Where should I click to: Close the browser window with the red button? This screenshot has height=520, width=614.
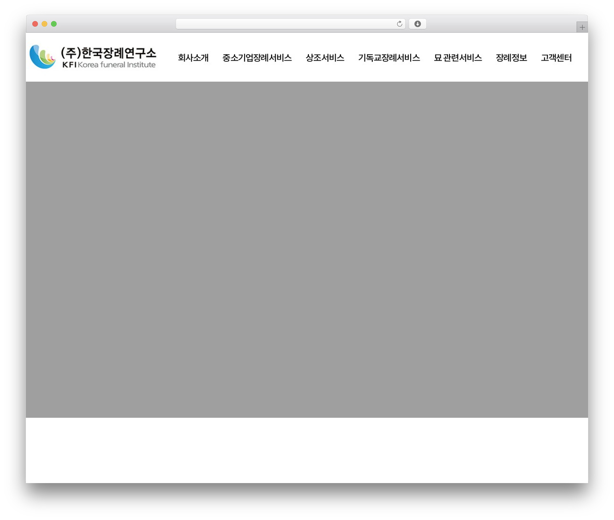click(x=35, y=24)
